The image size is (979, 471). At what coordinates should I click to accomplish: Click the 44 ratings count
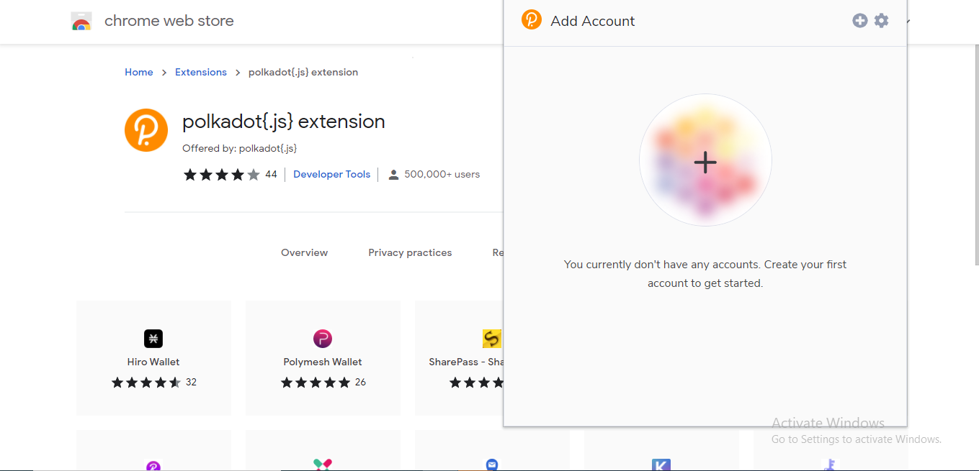click(271, 174)
